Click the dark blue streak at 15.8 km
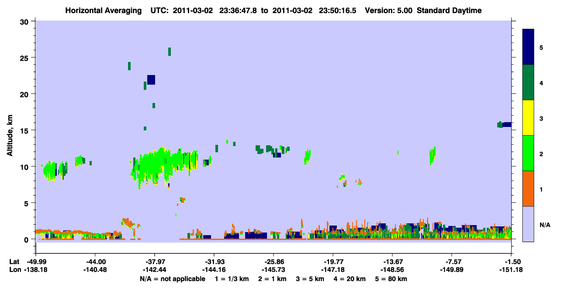The image size is (568, 291). (x=507, y=124)
